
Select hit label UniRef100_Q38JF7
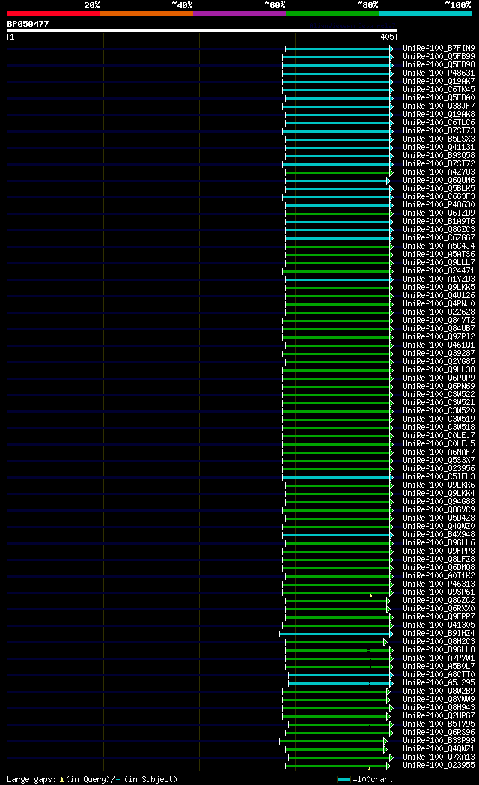click(x=439, y=106)
